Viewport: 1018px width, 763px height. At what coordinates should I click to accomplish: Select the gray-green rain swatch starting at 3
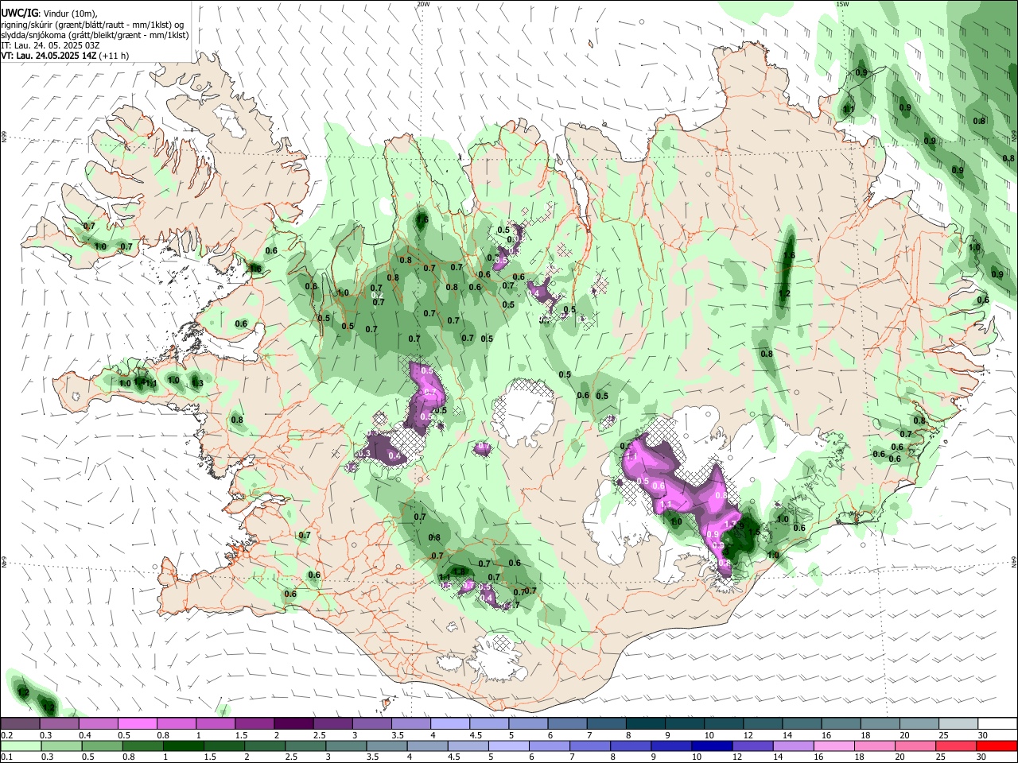pyautogui.click(x=344, y=746)
